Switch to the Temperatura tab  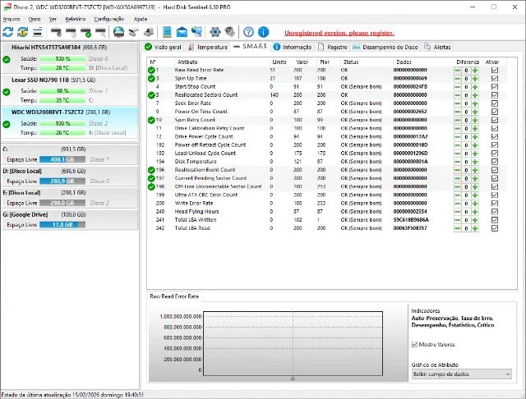point(207,48)
